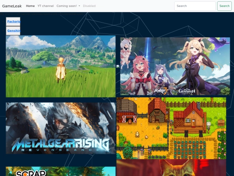Open the orange cat image

click(x=171, y=168)
